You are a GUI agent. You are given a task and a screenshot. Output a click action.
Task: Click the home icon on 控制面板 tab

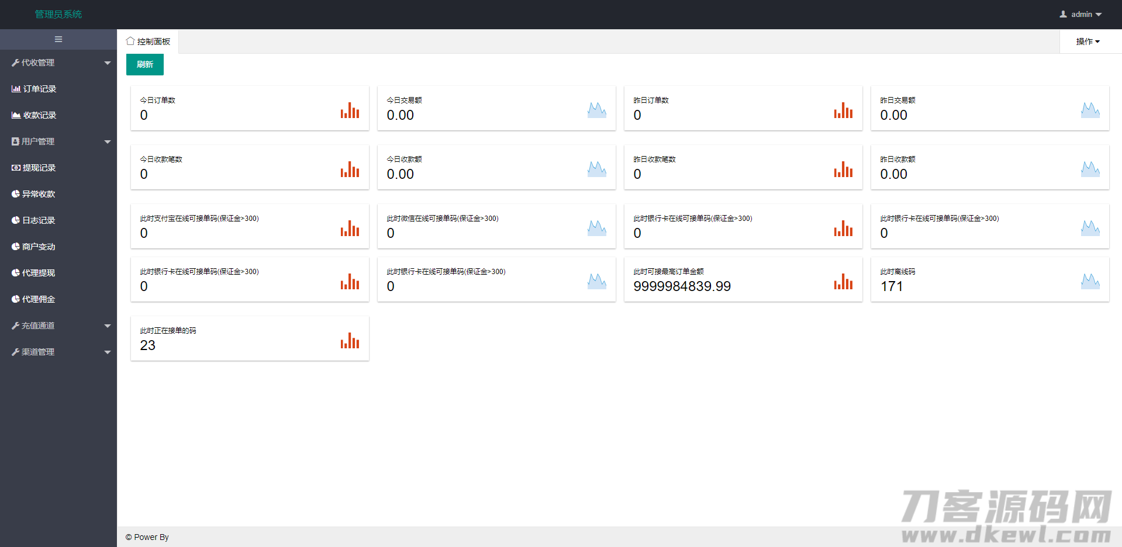(x=130, y=41)
